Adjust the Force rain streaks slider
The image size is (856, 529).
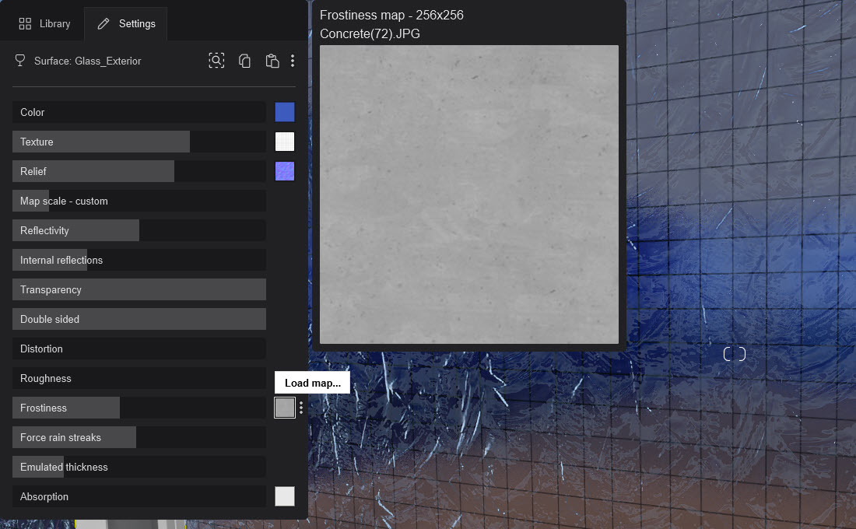coord(139,437)
